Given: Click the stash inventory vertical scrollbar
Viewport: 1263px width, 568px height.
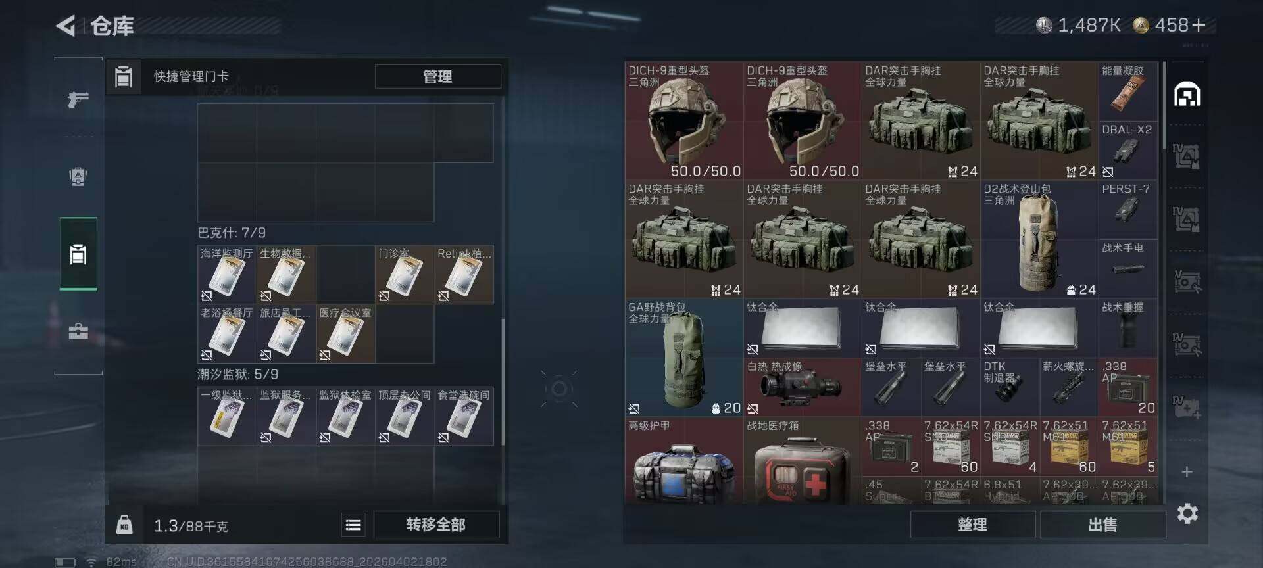Looking at the screenshot, I should tap(1164, 105).
